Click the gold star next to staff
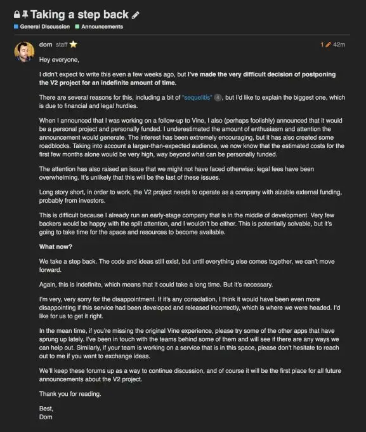This screenshot has width=366, height=432. (73, 44)
